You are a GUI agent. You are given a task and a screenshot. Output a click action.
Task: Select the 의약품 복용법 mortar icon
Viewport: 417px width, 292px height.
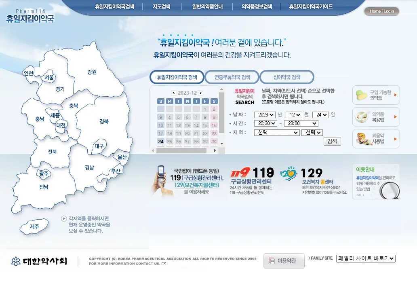click(x=361, y=117)
